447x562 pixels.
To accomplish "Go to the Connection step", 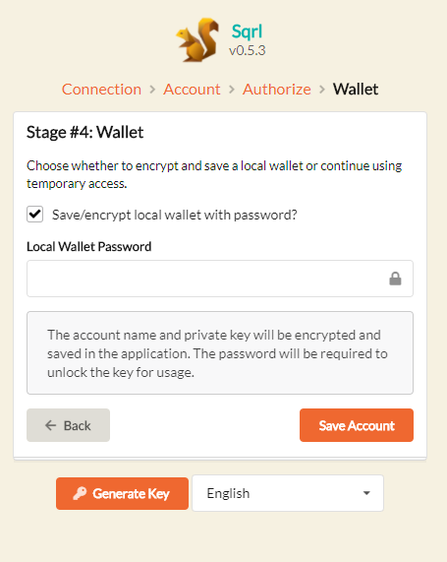I will pos(101,90).
